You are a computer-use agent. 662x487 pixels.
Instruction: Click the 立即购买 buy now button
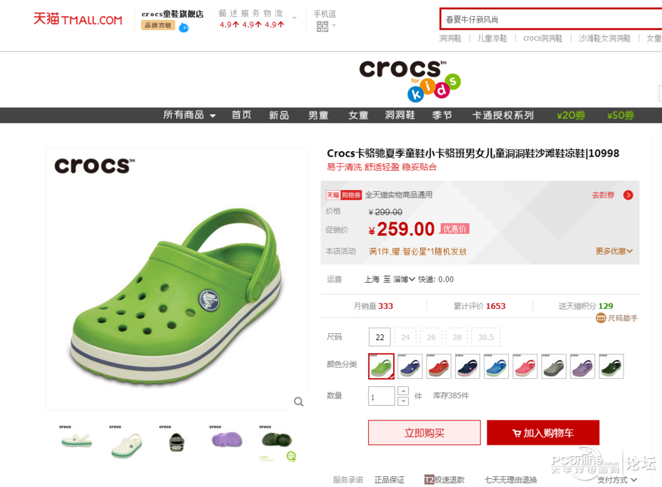click(x=424, y=433)
